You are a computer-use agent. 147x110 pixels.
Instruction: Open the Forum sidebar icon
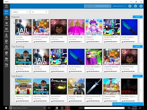tap(6, 65)
